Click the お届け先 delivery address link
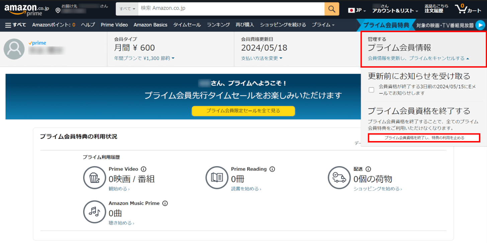Viewport: 487px width, 243px height. pos(81,9)
